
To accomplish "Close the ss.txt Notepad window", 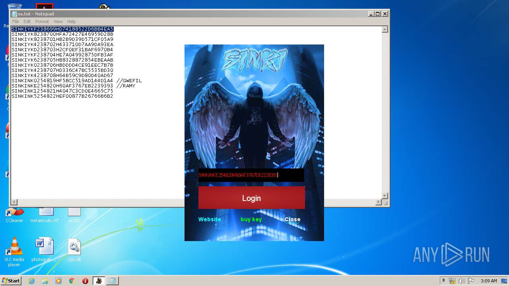I will tap(385, 14).
